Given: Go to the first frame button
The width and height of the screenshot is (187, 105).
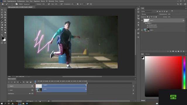Looking at the screenshot, I should [8, 82].
